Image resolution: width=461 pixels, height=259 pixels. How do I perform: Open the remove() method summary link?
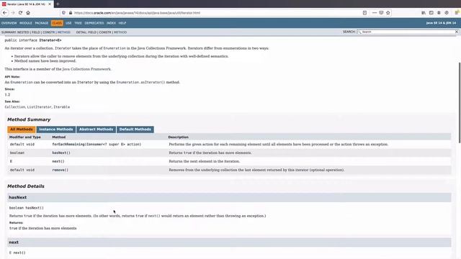(60, 170)
